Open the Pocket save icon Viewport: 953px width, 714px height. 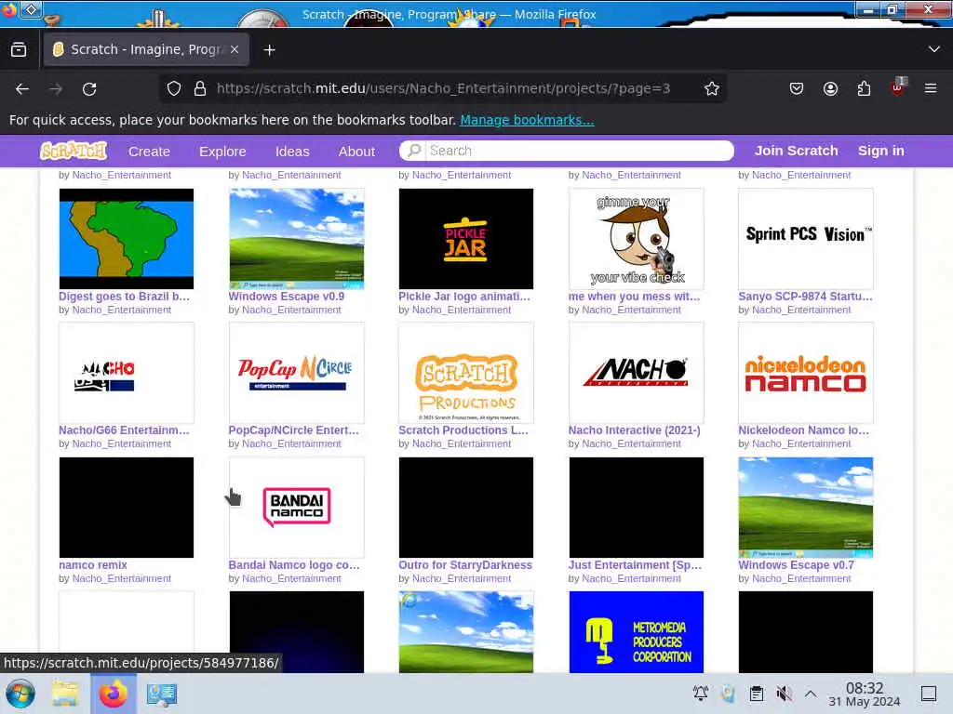pos(797,88)
